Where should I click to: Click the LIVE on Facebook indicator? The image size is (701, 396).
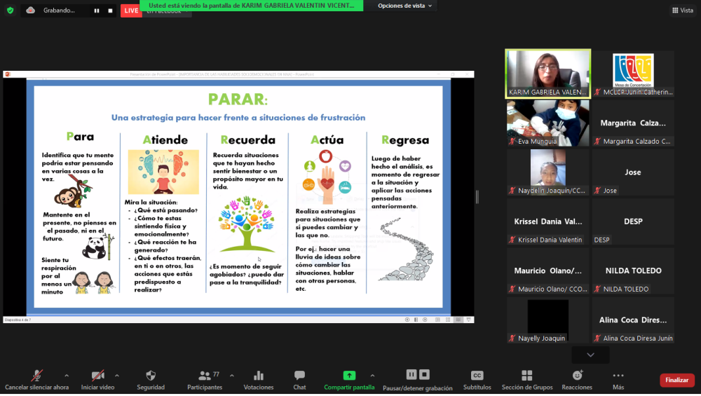pos(131,11)
